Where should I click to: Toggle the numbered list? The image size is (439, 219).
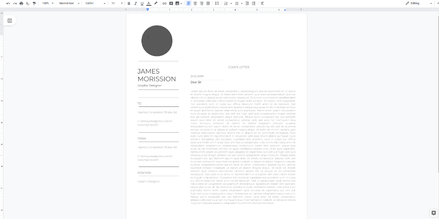[226, 3]
